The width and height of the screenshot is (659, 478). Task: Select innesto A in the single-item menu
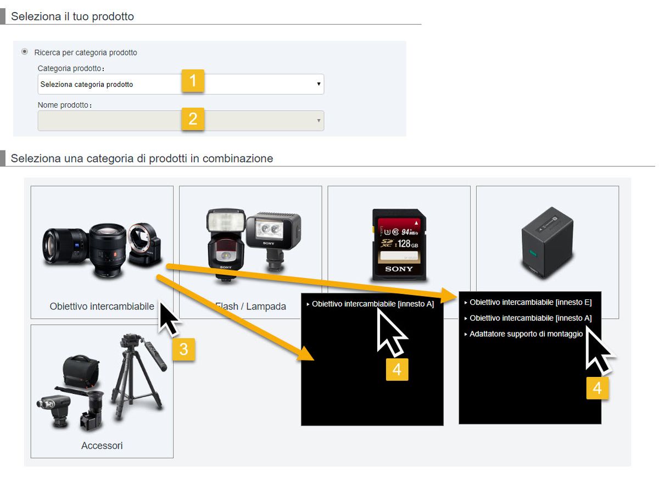pyautogui.click(x=373, y=304)
